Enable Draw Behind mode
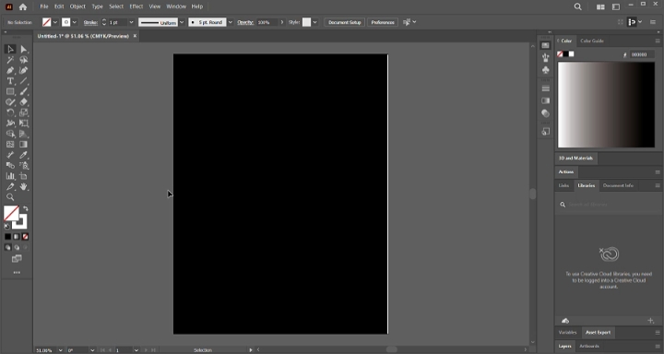The image size is (664, 354). coord(17,247)
